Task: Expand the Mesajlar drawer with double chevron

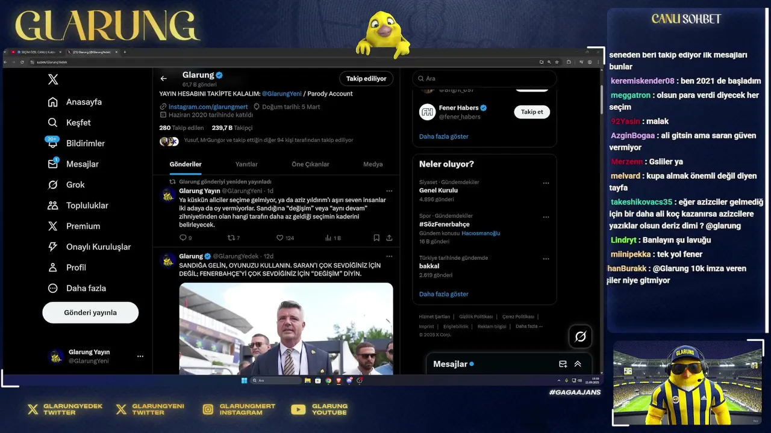Action: 578,364
